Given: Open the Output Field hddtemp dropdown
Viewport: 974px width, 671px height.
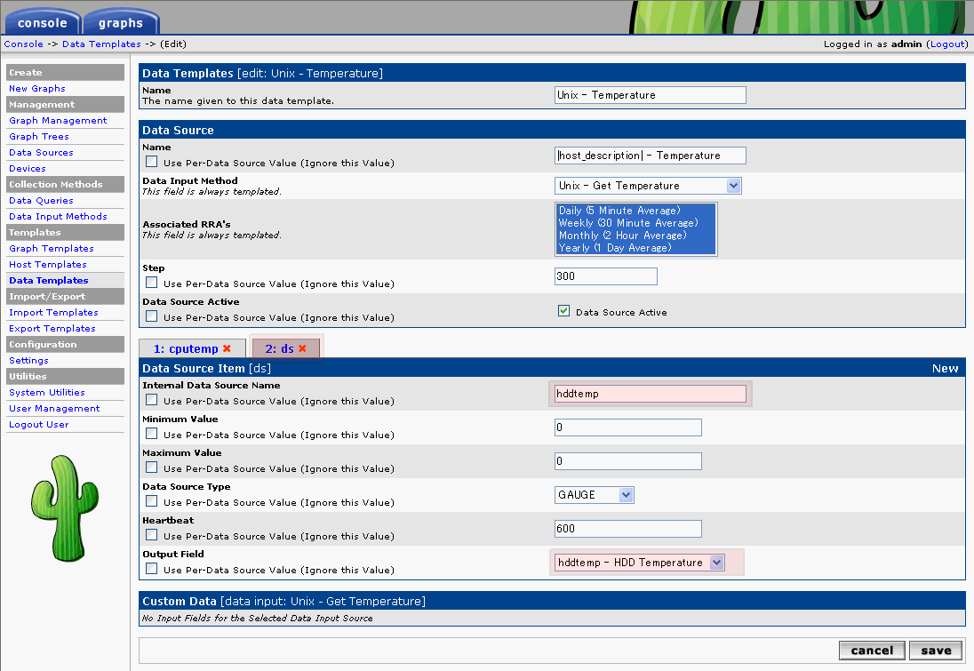Looking at the screenshot, I should pos(639,563).
